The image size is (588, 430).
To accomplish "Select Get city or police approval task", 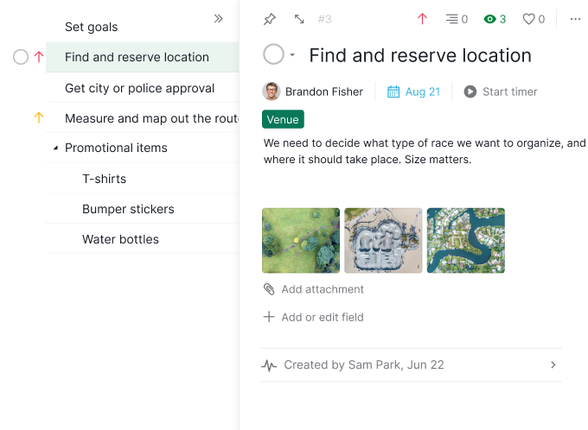I will tap(139, 88).
